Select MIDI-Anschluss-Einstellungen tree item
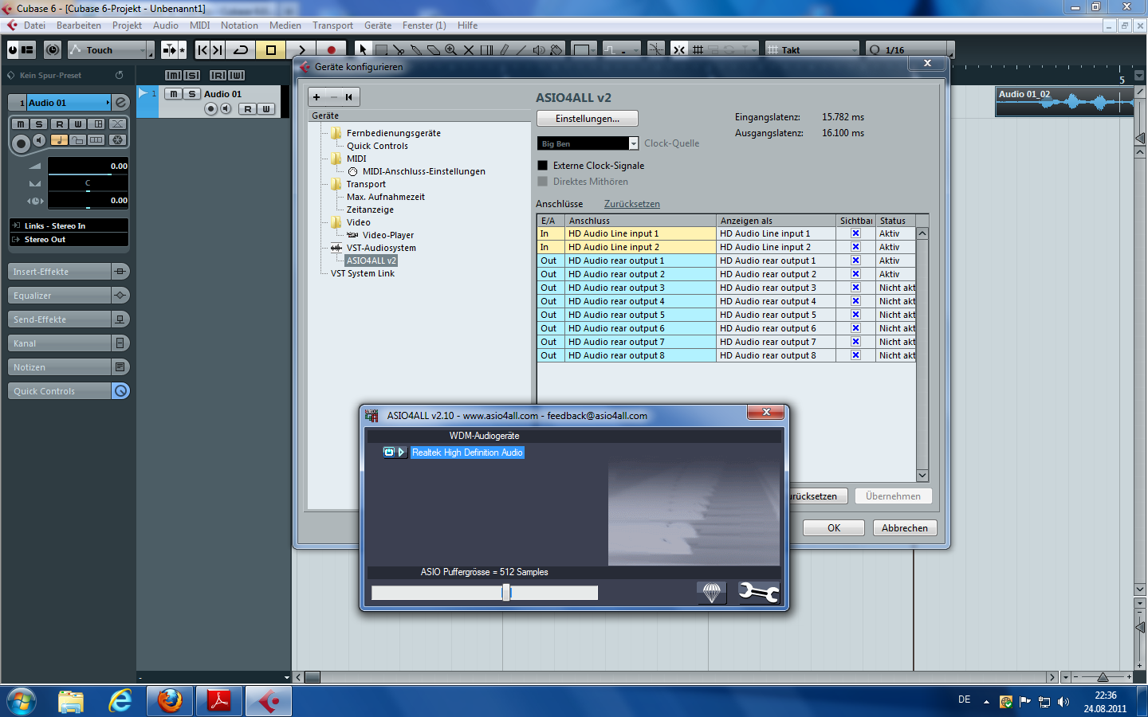The height and width of the screenshot is (717, 1148). click(x=424, y=171)
